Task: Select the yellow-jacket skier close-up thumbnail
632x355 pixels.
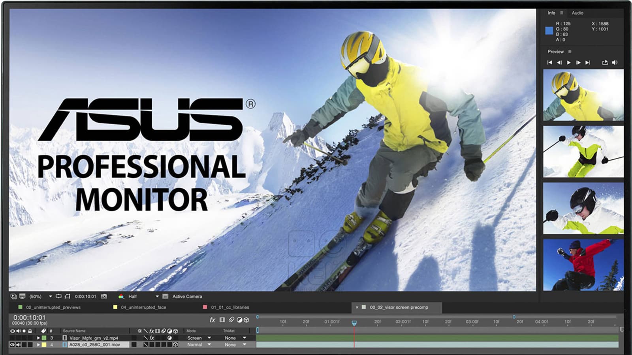Action: tap(583, 95)
